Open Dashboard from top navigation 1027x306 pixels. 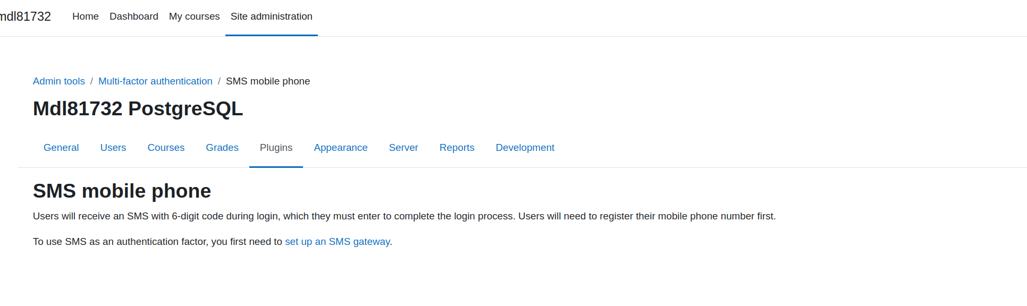134,16
